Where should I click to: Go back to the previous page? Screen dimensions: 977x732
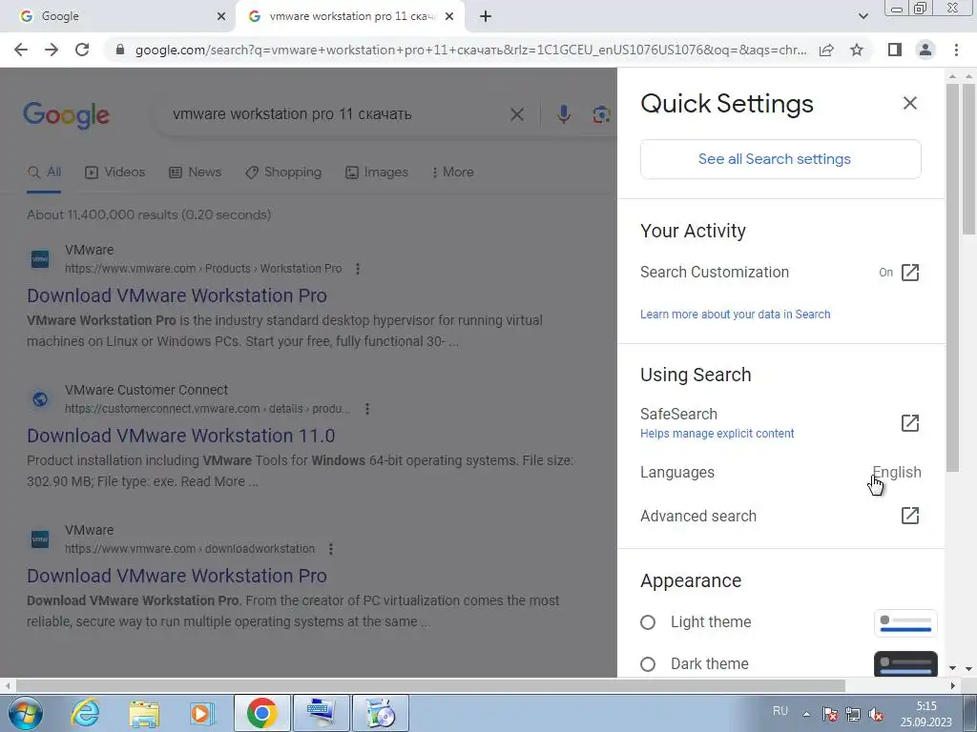coord(21,50)
